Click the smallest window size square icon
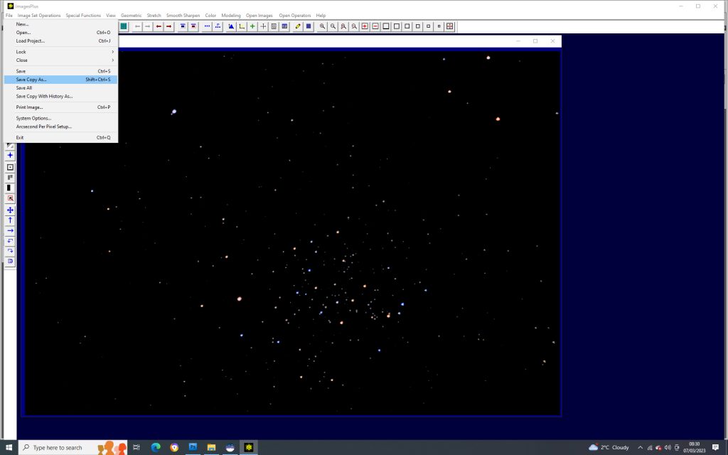Screen dimensions: 728x455 [439, 26]
